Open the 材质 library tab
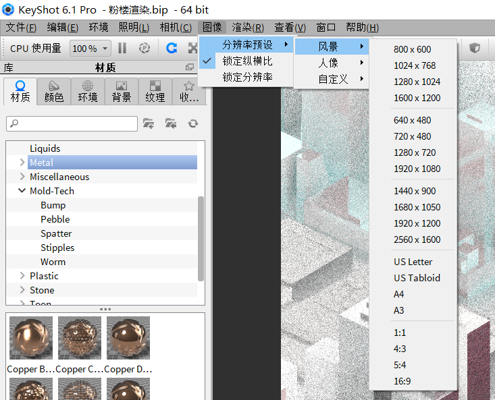 pyautogui.click(x=20, y=92)
